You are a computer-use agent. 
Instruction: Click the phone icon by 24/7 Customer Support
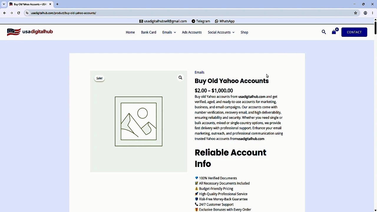point(196,204)
